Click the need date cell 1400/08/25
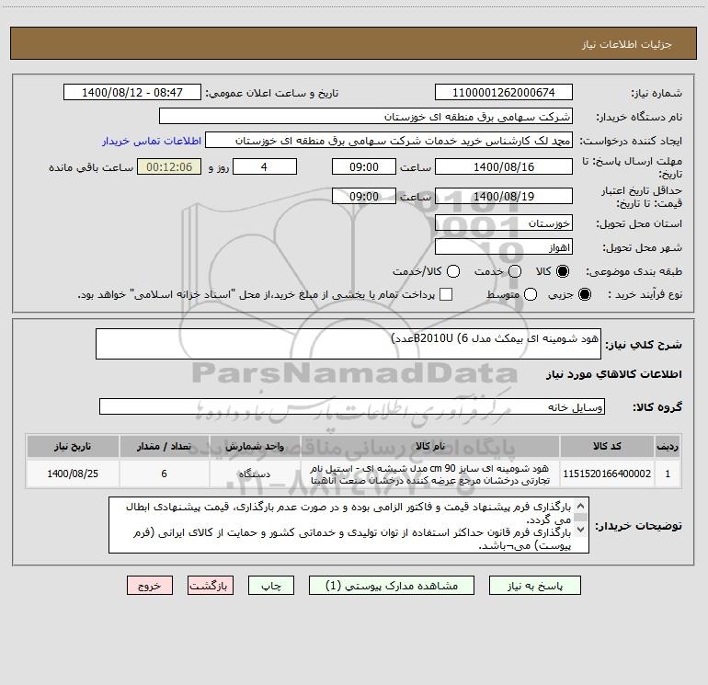The height and width of the screenshot is (685, 708). click(x=73, y=474)
